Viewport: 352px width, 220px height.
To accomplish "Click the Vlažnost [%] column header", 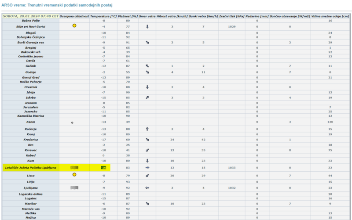I will tap(128, 16).
